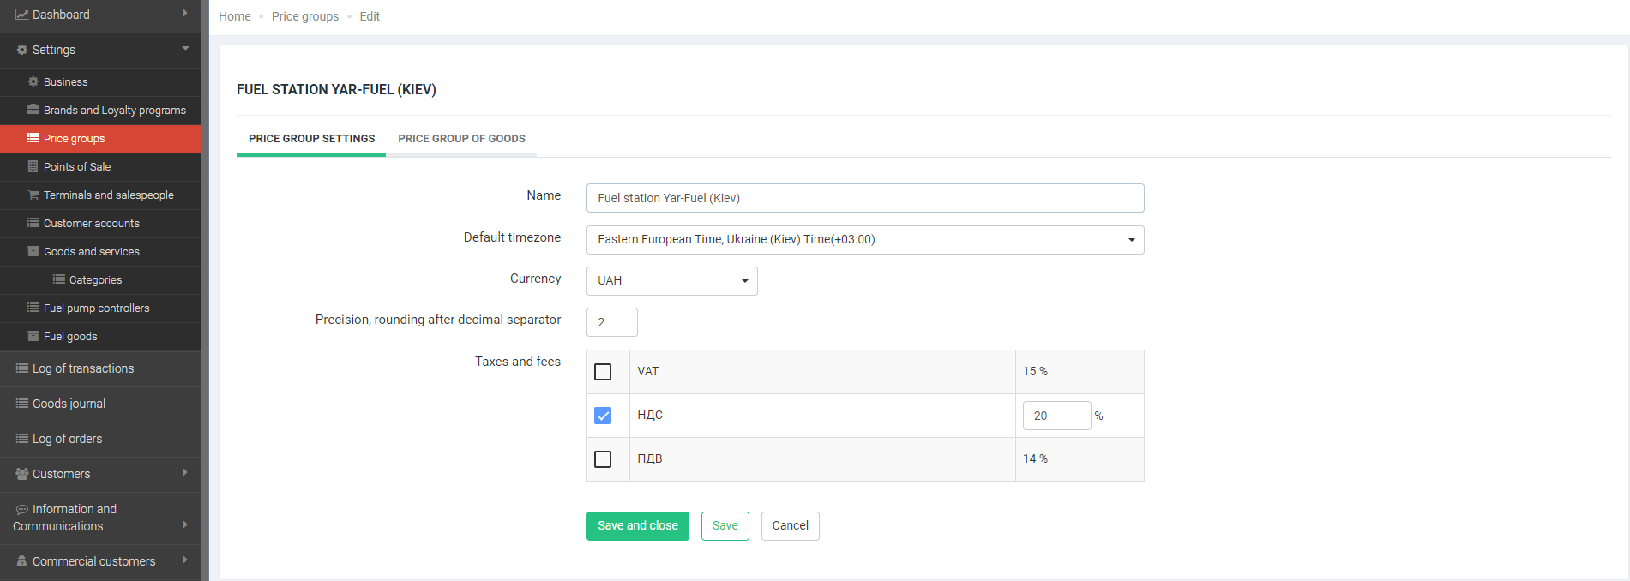Enable the ПДВ 14% tax checkbox

(x=603, y=459)
